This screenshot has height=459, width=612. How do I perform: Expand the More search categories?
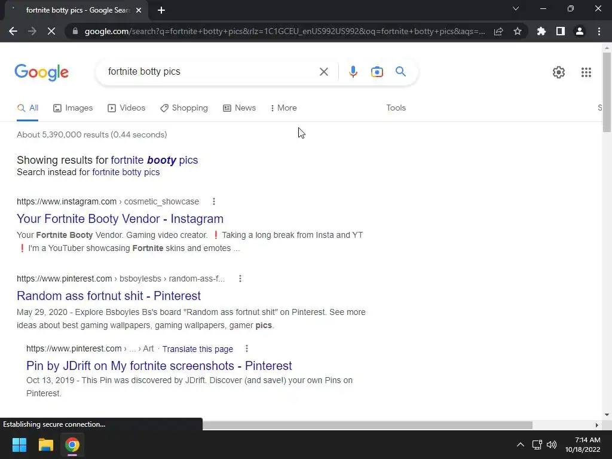284,108
